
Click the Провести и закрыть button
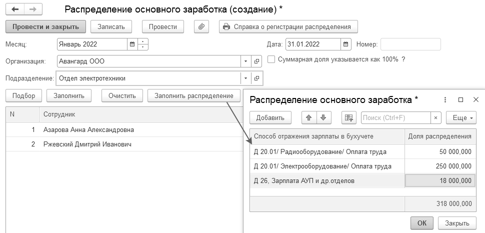pos(46,26)
